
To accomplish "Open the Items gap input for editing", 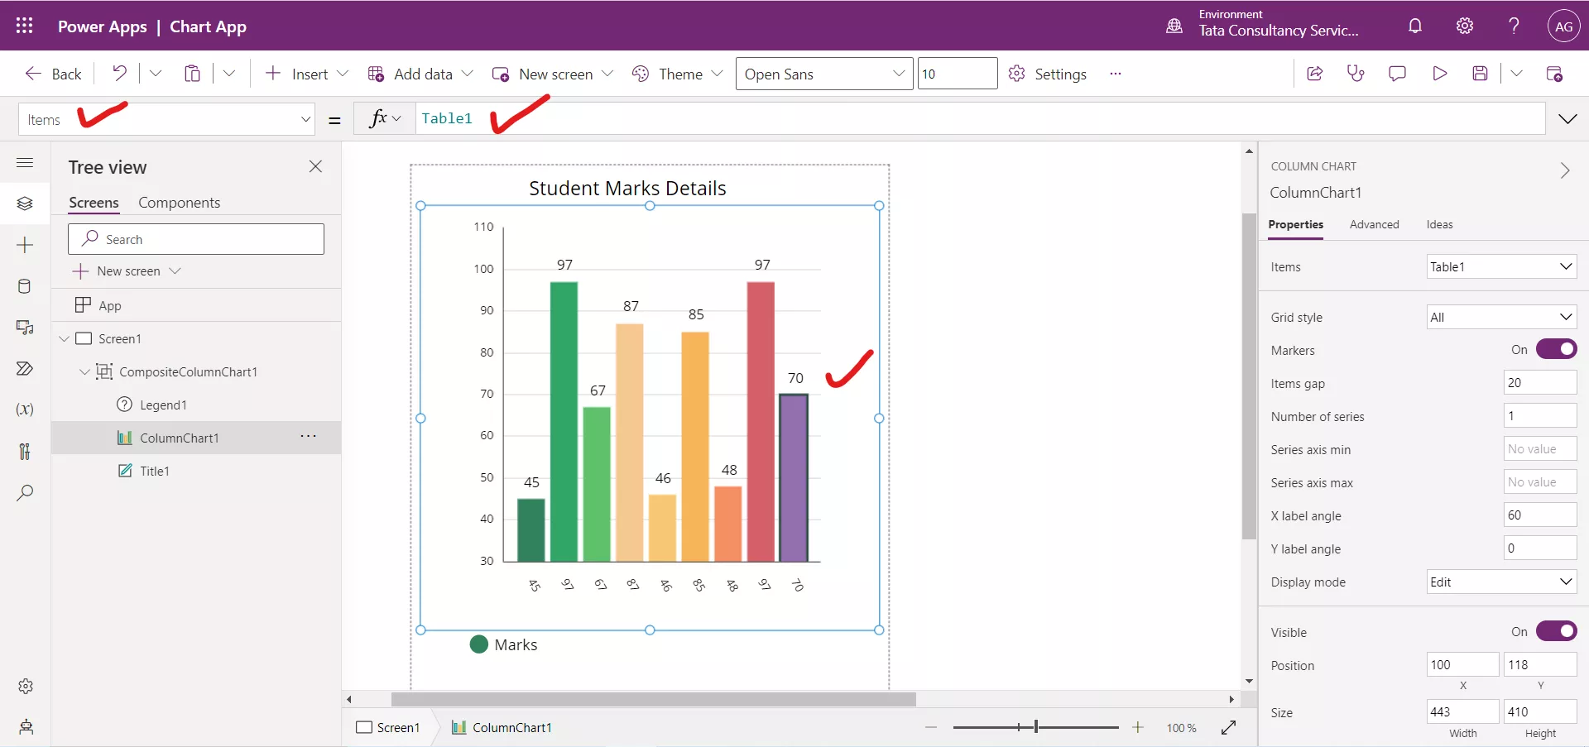I will point(1539,382).
